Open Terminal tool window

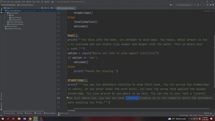click(38, 113)
